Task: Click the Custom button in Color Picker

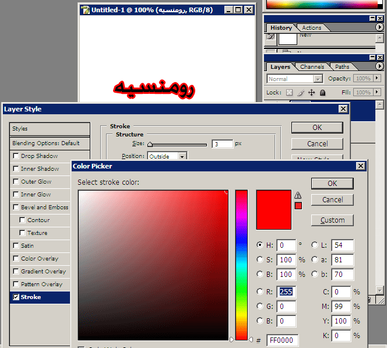Action: click(x=332, y=220)
